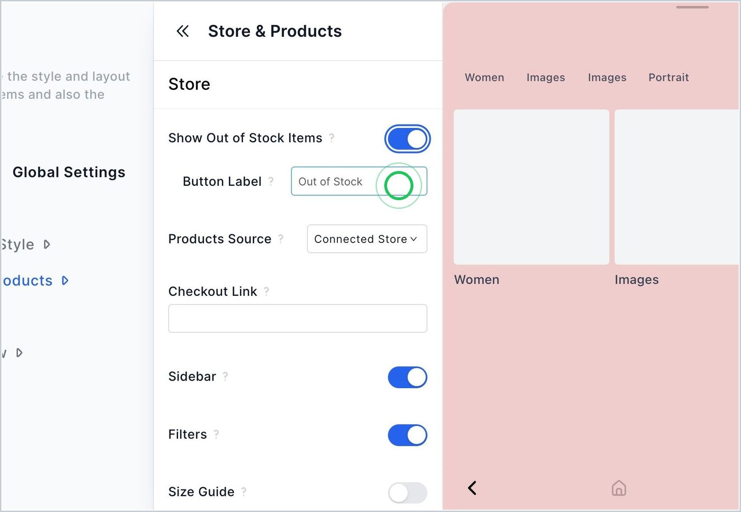
Task: Expand the Style section arrow
Action: (46, 244)
